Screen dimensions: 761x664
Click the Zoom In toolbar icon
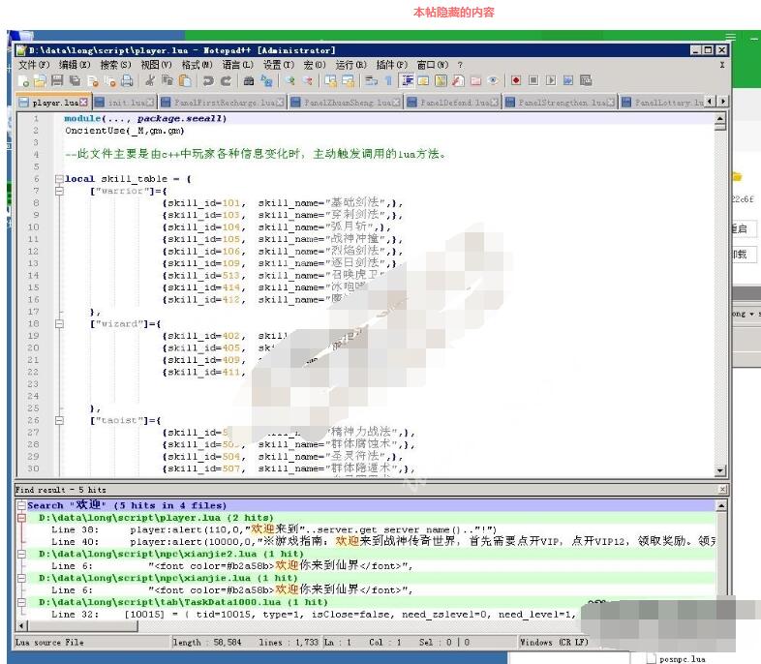coord(290,81)
